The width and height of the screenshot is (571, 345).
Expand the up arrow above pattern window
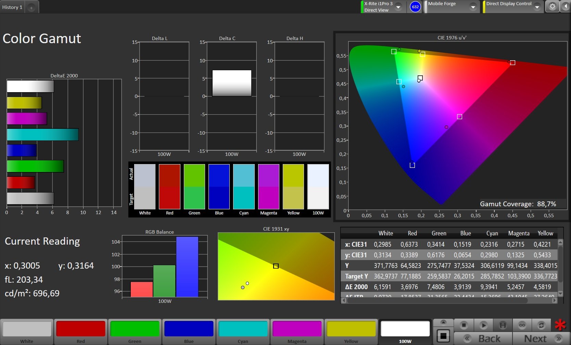tap(443, 322)
